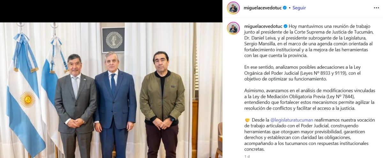
Task: Click the miguelacevedotuc username starting the caption
Action: 263,26
